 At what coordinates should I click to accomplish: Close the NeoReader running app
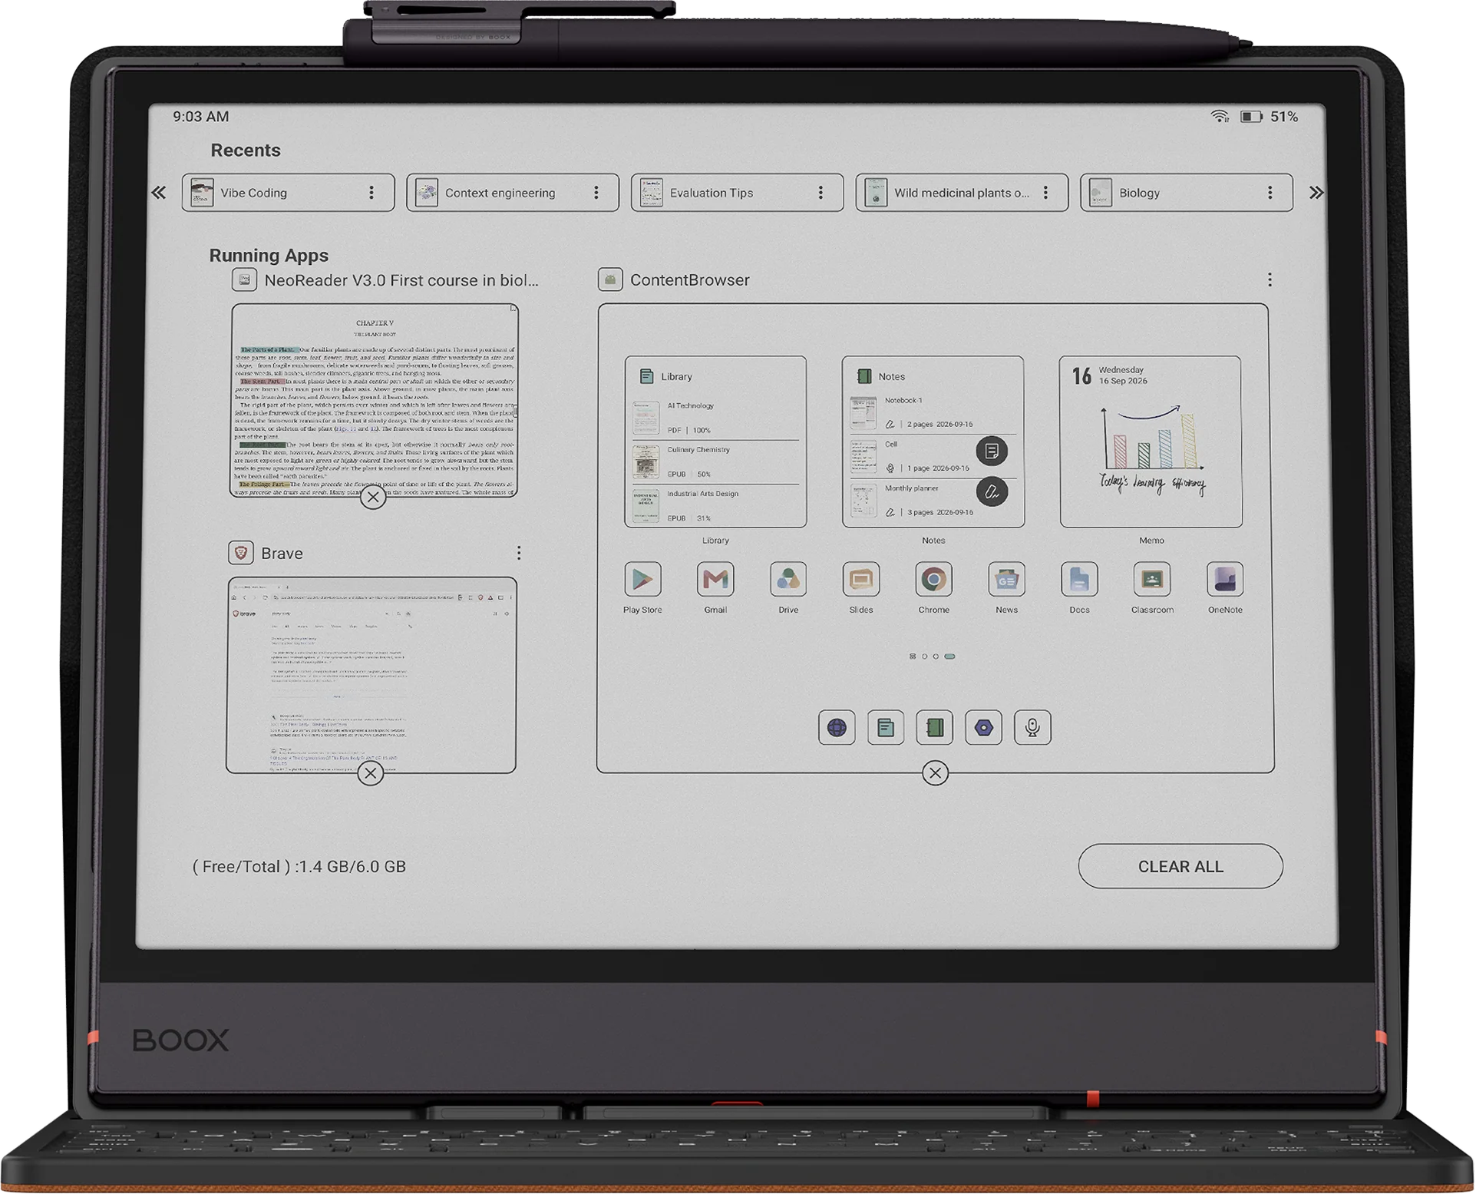point(373,498)
